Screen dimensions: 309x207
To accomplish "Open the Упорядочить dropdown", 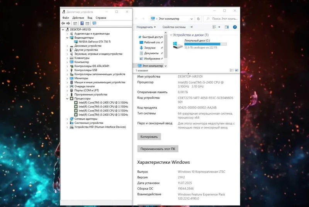I will [146, 27].
